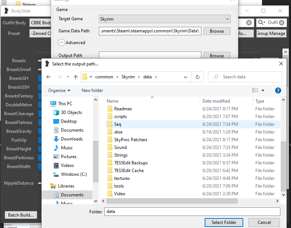Click the Folder name input field

coord(192,212)
